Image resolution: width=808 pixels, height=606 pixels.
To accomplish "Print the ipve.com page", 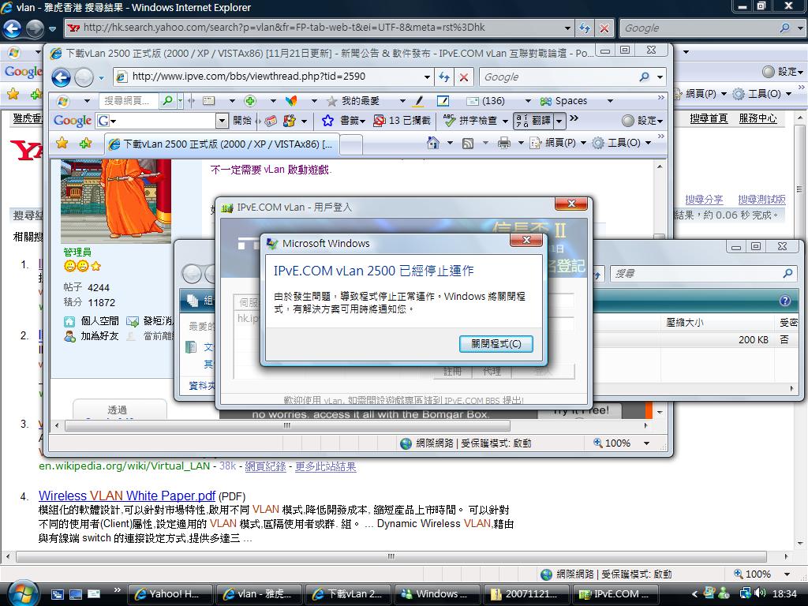I will (504, 143).
